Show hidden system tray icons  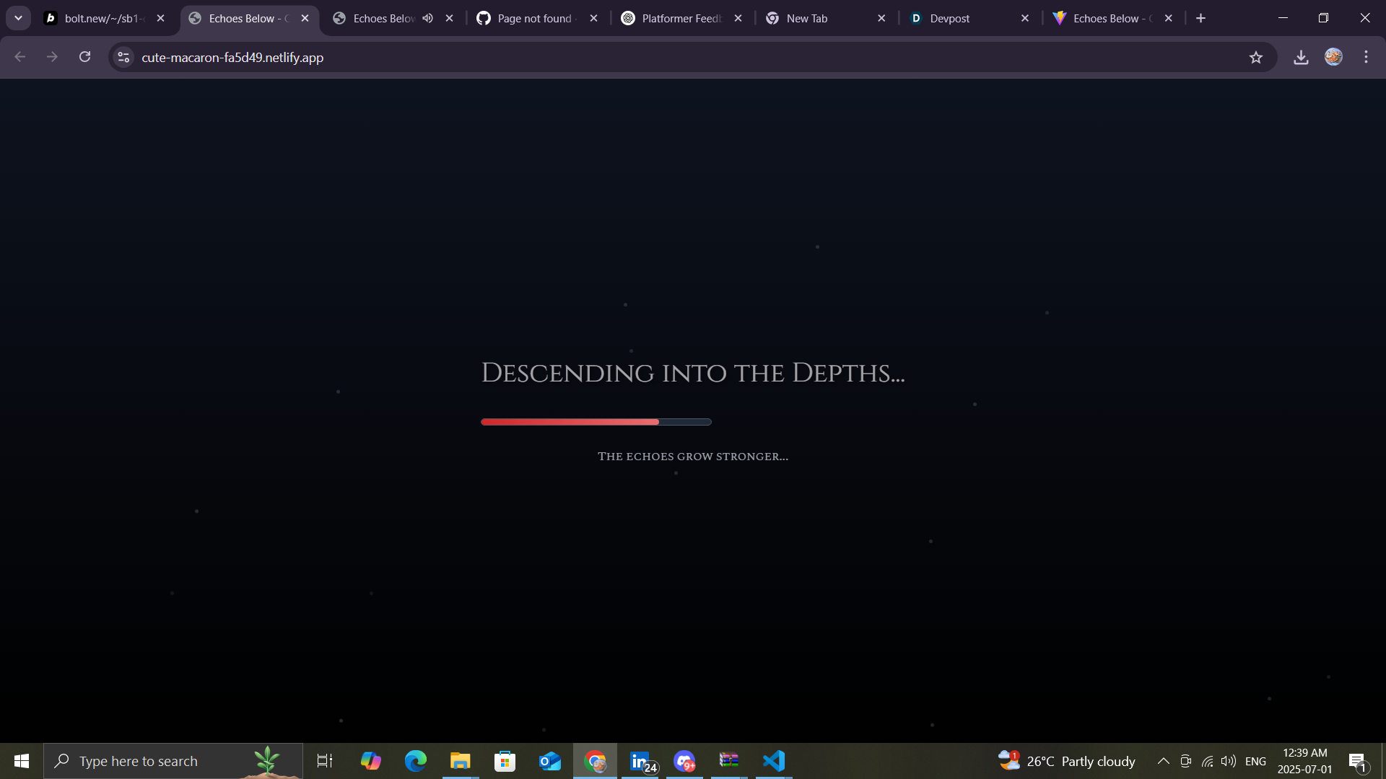click(x=1163, y=761)
